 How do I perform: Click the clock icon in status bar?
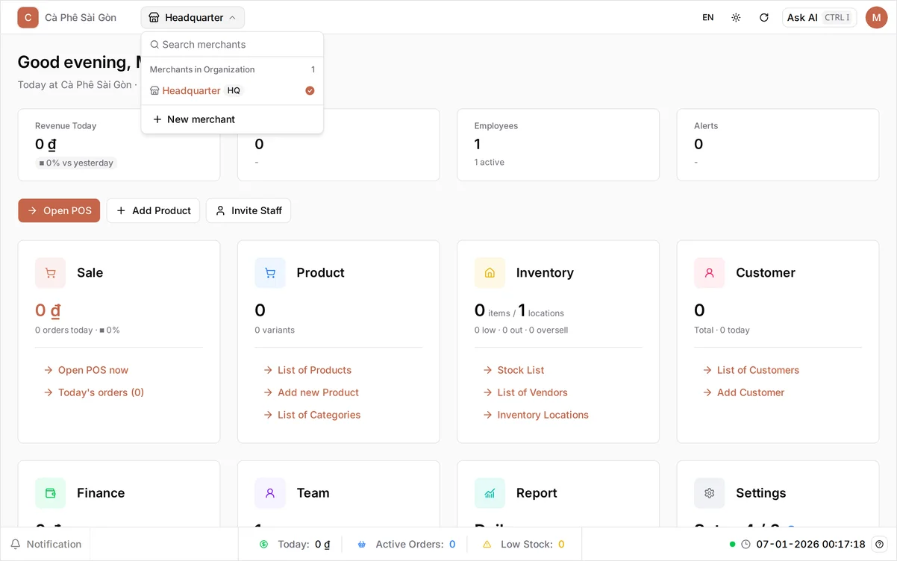tap(746, 545)
